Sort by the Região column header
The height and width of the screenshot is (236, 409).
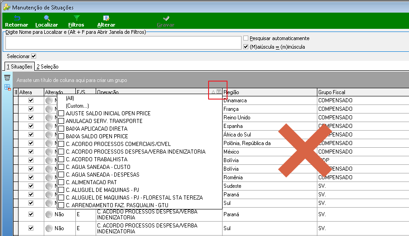[270, 92]
